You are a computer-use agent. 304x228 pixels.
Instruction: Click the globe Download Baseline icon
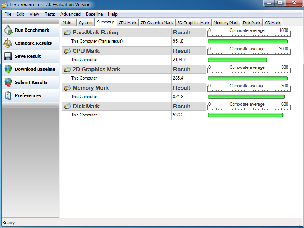(8, 69)
